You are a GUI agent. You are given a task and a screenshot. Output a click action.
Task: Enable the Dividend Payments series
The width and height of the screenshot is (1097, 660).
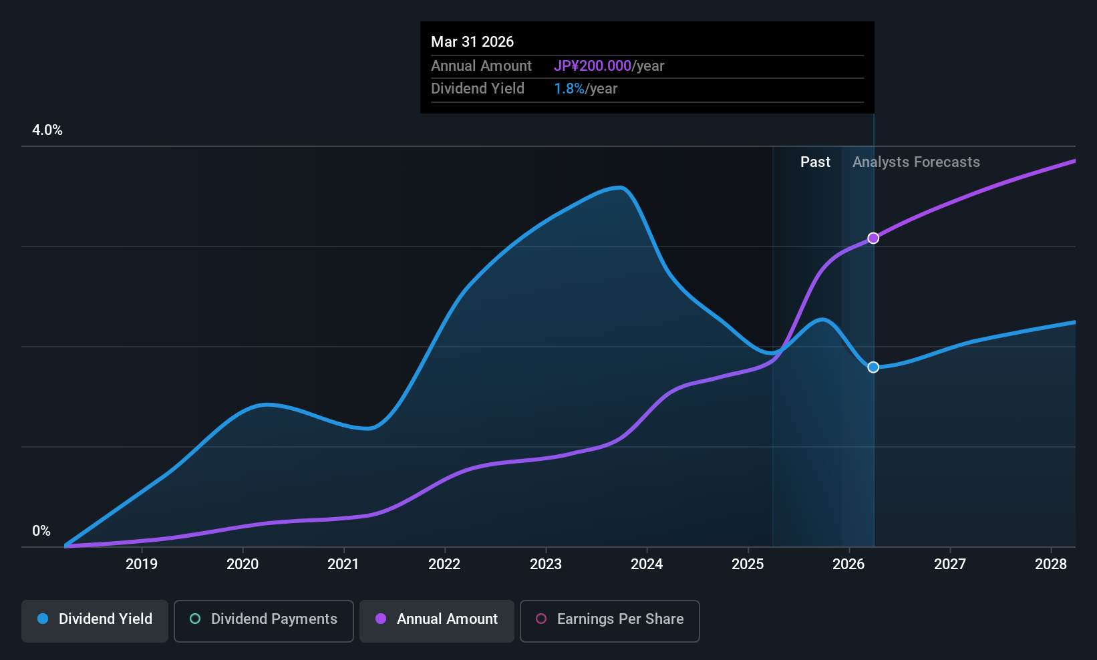click(264, 621)
